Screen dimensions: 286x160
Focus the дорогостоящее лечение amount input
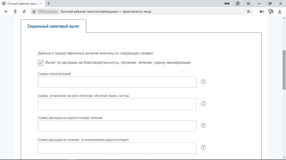[117, 126]
